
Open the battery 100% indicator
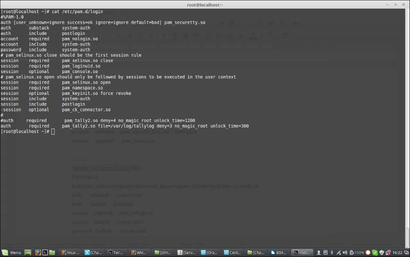357,252
